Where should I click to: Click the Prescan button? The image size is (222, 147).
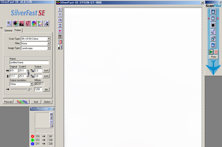tap(8, 102)
